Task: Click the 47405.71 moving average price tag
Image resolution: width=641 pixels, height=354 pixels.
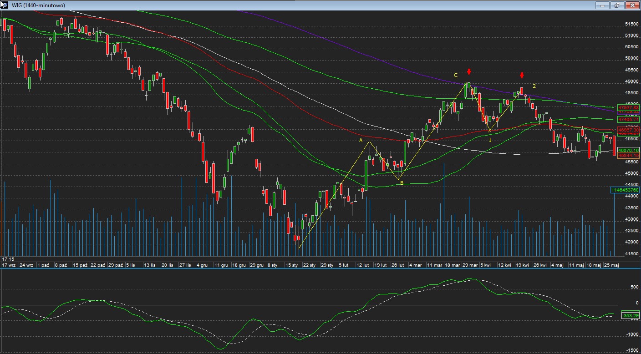Action: (628, 119)
